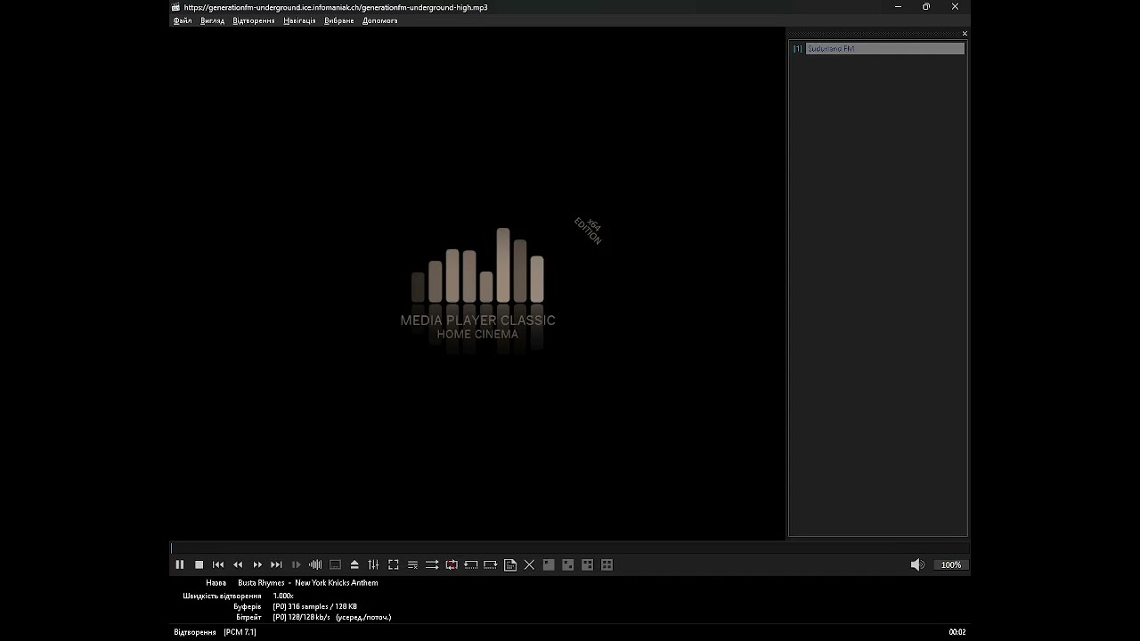Open the Вигляд menu
The height and width of the screenshot is (641, 1140).
click(x=213, y=20)
